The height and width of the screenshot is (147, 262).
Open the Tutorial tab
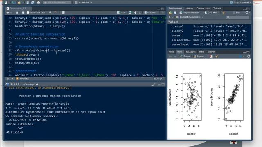point(217,8)
